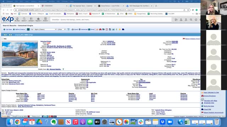Open Driving Directions in side panel
The width and height of the screenshot is (227, 127).
pos(210,96)
